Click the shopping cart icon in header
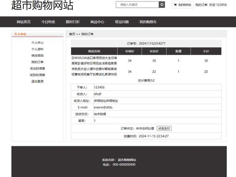This screenshot has height=177, width=236. 175,5
